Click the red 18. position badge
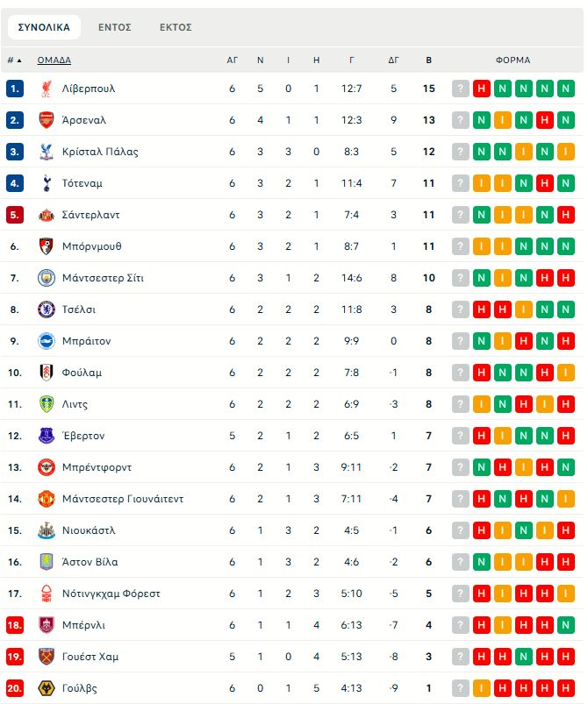This screenshot has width=588, height=704. [x=15, y=625]
